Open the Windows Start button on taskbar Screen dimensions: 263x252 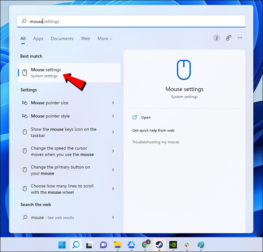click(62, 245)
